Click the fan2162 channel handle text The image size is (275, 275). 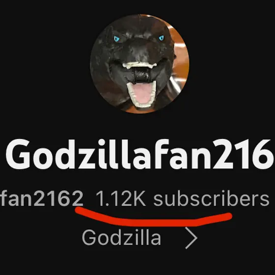tap(42, 198)
